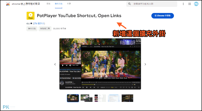Open the Google apps grid
The width and height of the screenshot is (202, 111).
[x=190, y=4]
